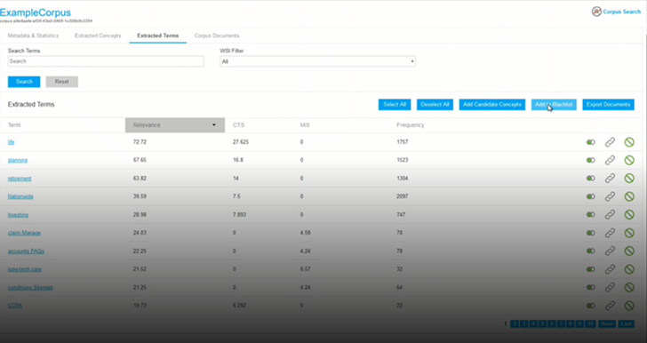Click the link icon in the long-term care row
The image size is (647, 343).
pos(610,269)
